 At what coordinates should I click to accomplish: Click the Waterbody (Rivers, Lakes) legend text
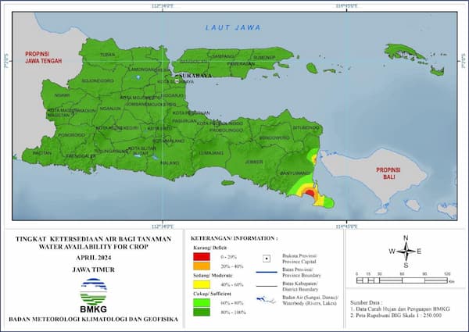310,303
